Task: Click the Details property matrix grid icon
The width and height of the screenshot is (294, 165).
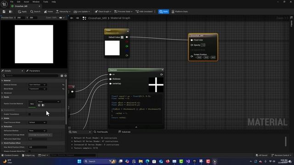Action: pyautogui.click(x=62, y=76)
